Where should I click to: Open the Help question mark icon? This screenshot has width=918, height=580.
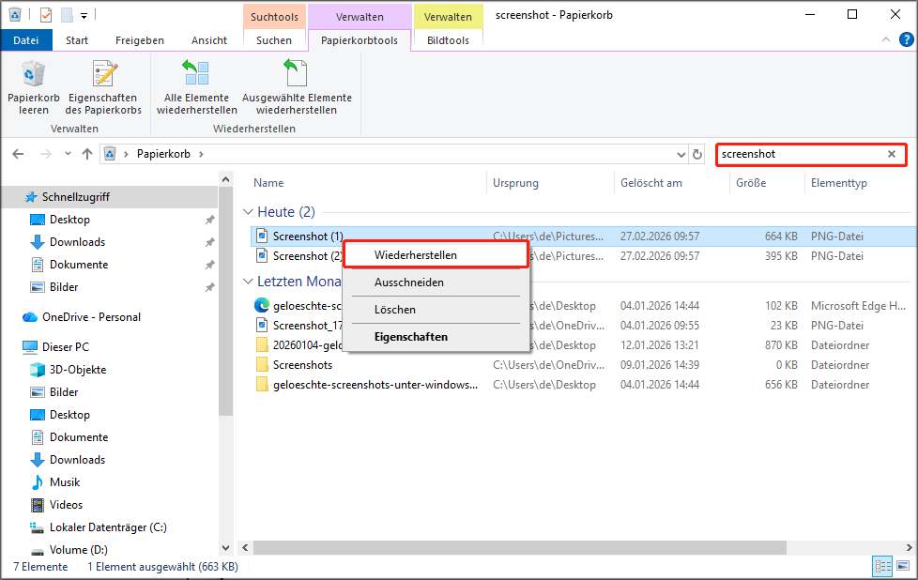(x=904, y=40)
